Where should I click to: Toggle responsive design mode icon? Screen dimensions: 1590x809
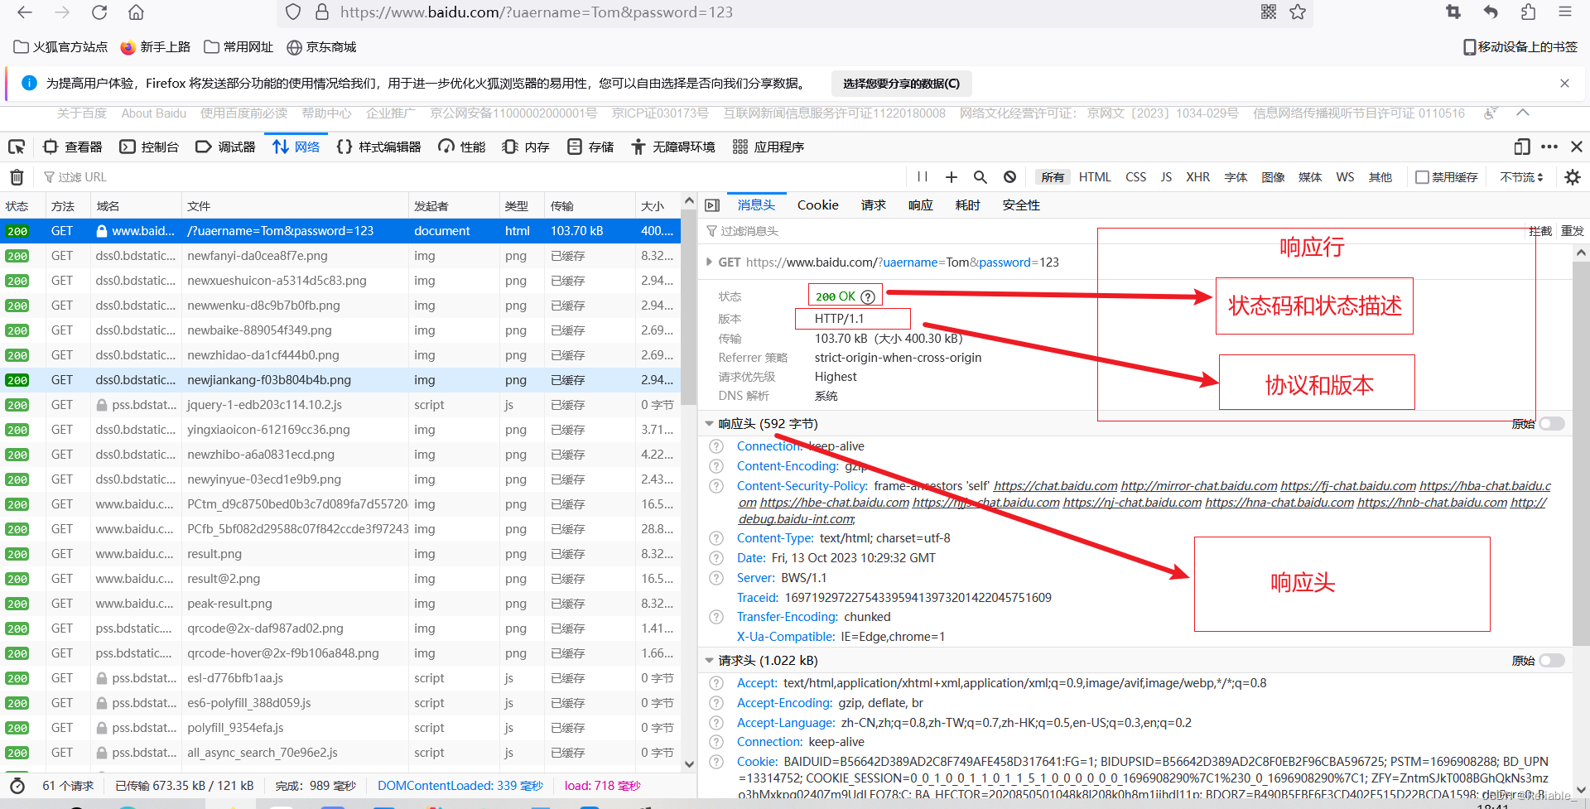click(x=1522, y=147)
